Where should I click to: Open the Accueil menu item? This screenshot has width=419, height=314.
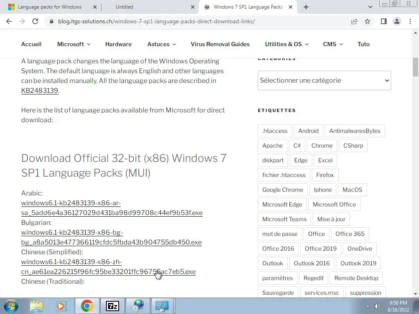tap(31, 44)
